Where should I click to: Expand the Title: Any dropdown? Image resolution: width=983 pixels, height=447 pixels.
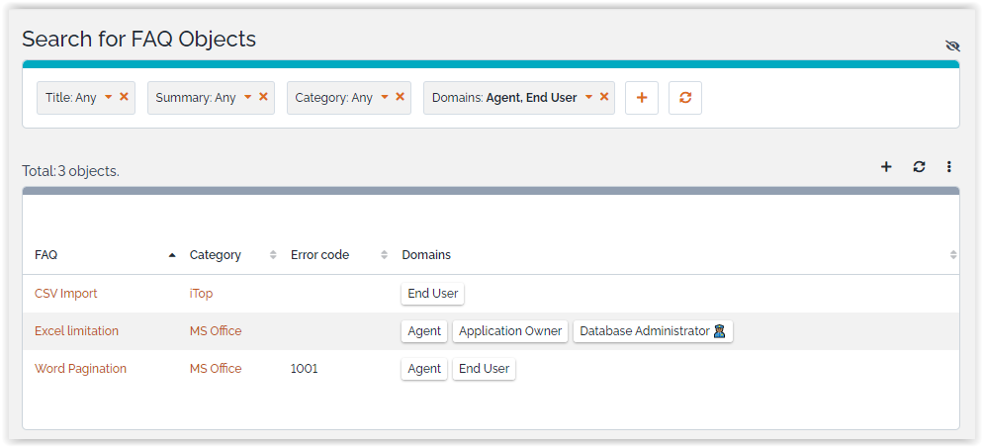click(108, 98)
